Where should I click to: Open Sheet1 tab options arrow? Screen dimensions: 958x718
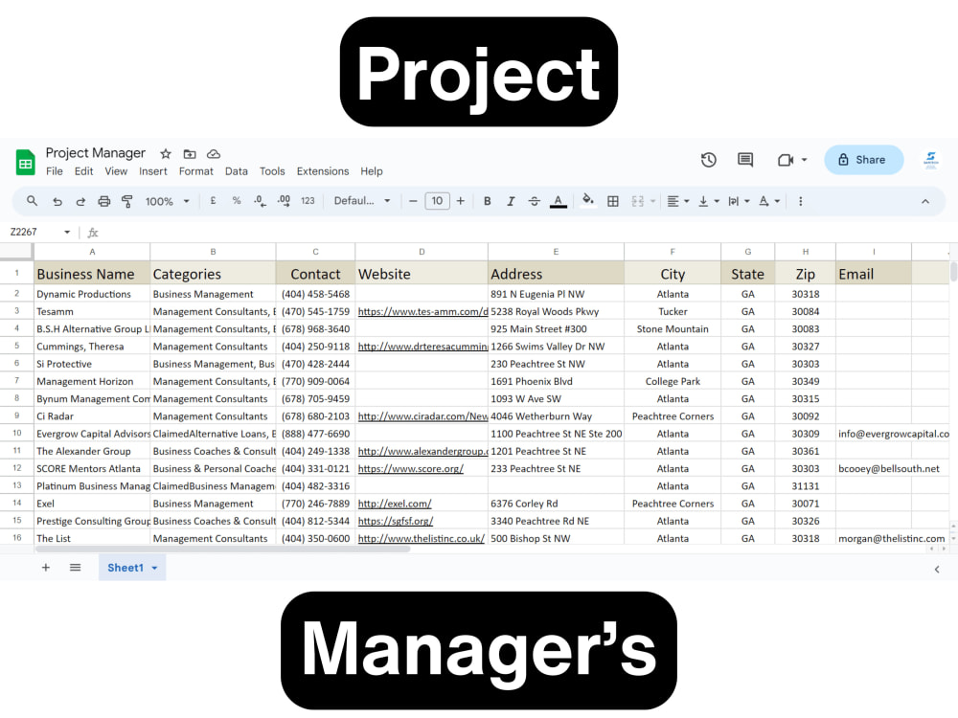pyautogui.click(x=154, y=568)
